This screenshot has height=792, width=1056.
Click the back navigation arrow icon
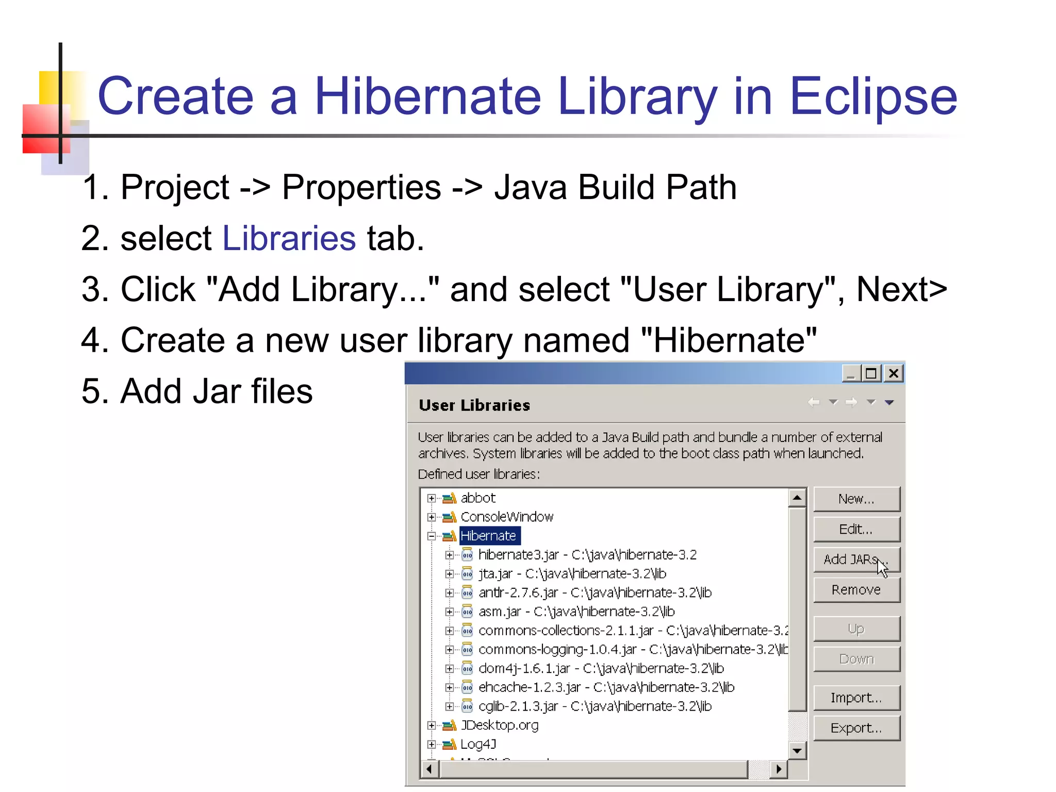coord(814,402)
